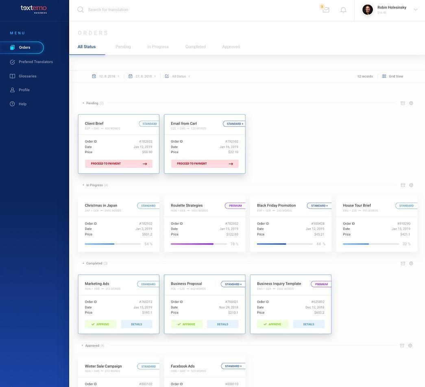425x387 pixels.
Task: Proceed to payment for Client Brief
Action: (119, 164)
